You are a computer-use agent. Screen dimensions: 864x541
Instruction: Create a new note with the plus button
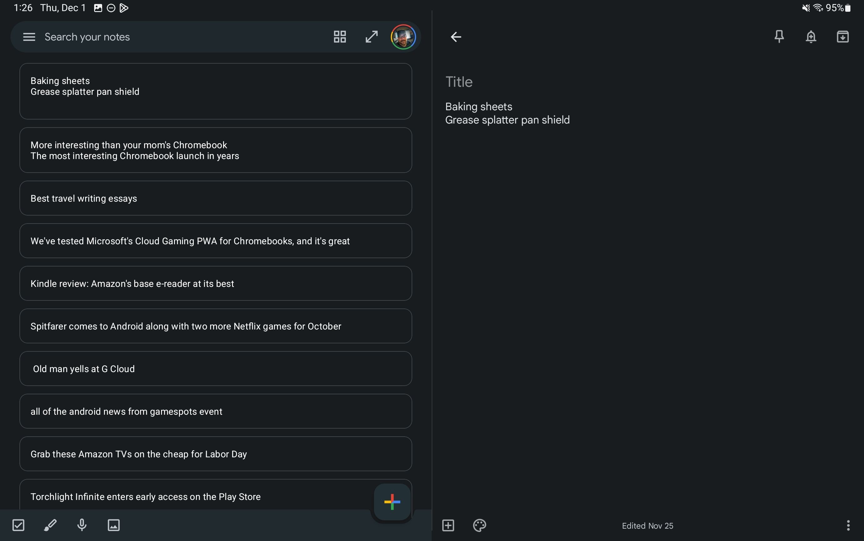[x=392, y=502]
